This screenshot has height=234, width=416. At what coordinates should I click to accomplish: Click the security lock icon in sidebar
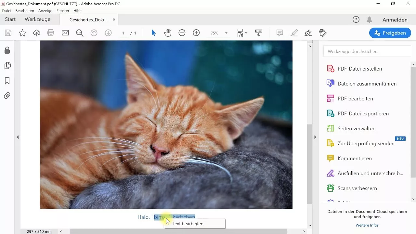(x=7, y=50)
